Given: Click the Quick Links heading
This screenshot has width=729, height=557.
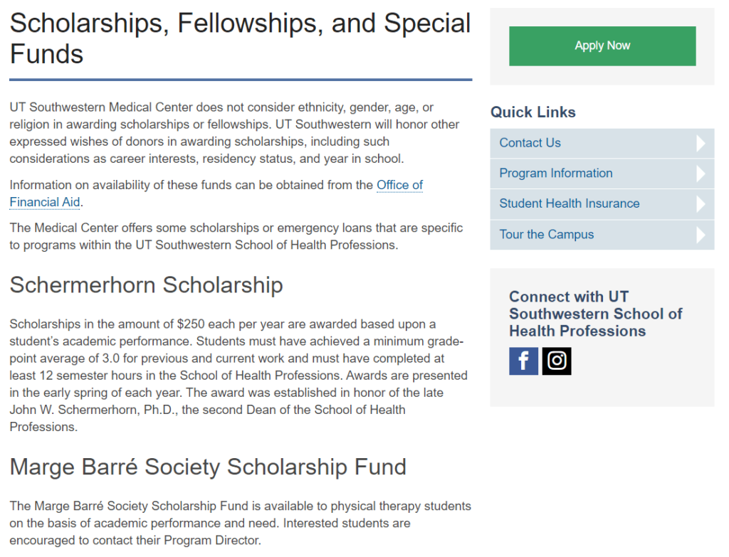Looking at the screenshot, I should (x=533, y=112).
